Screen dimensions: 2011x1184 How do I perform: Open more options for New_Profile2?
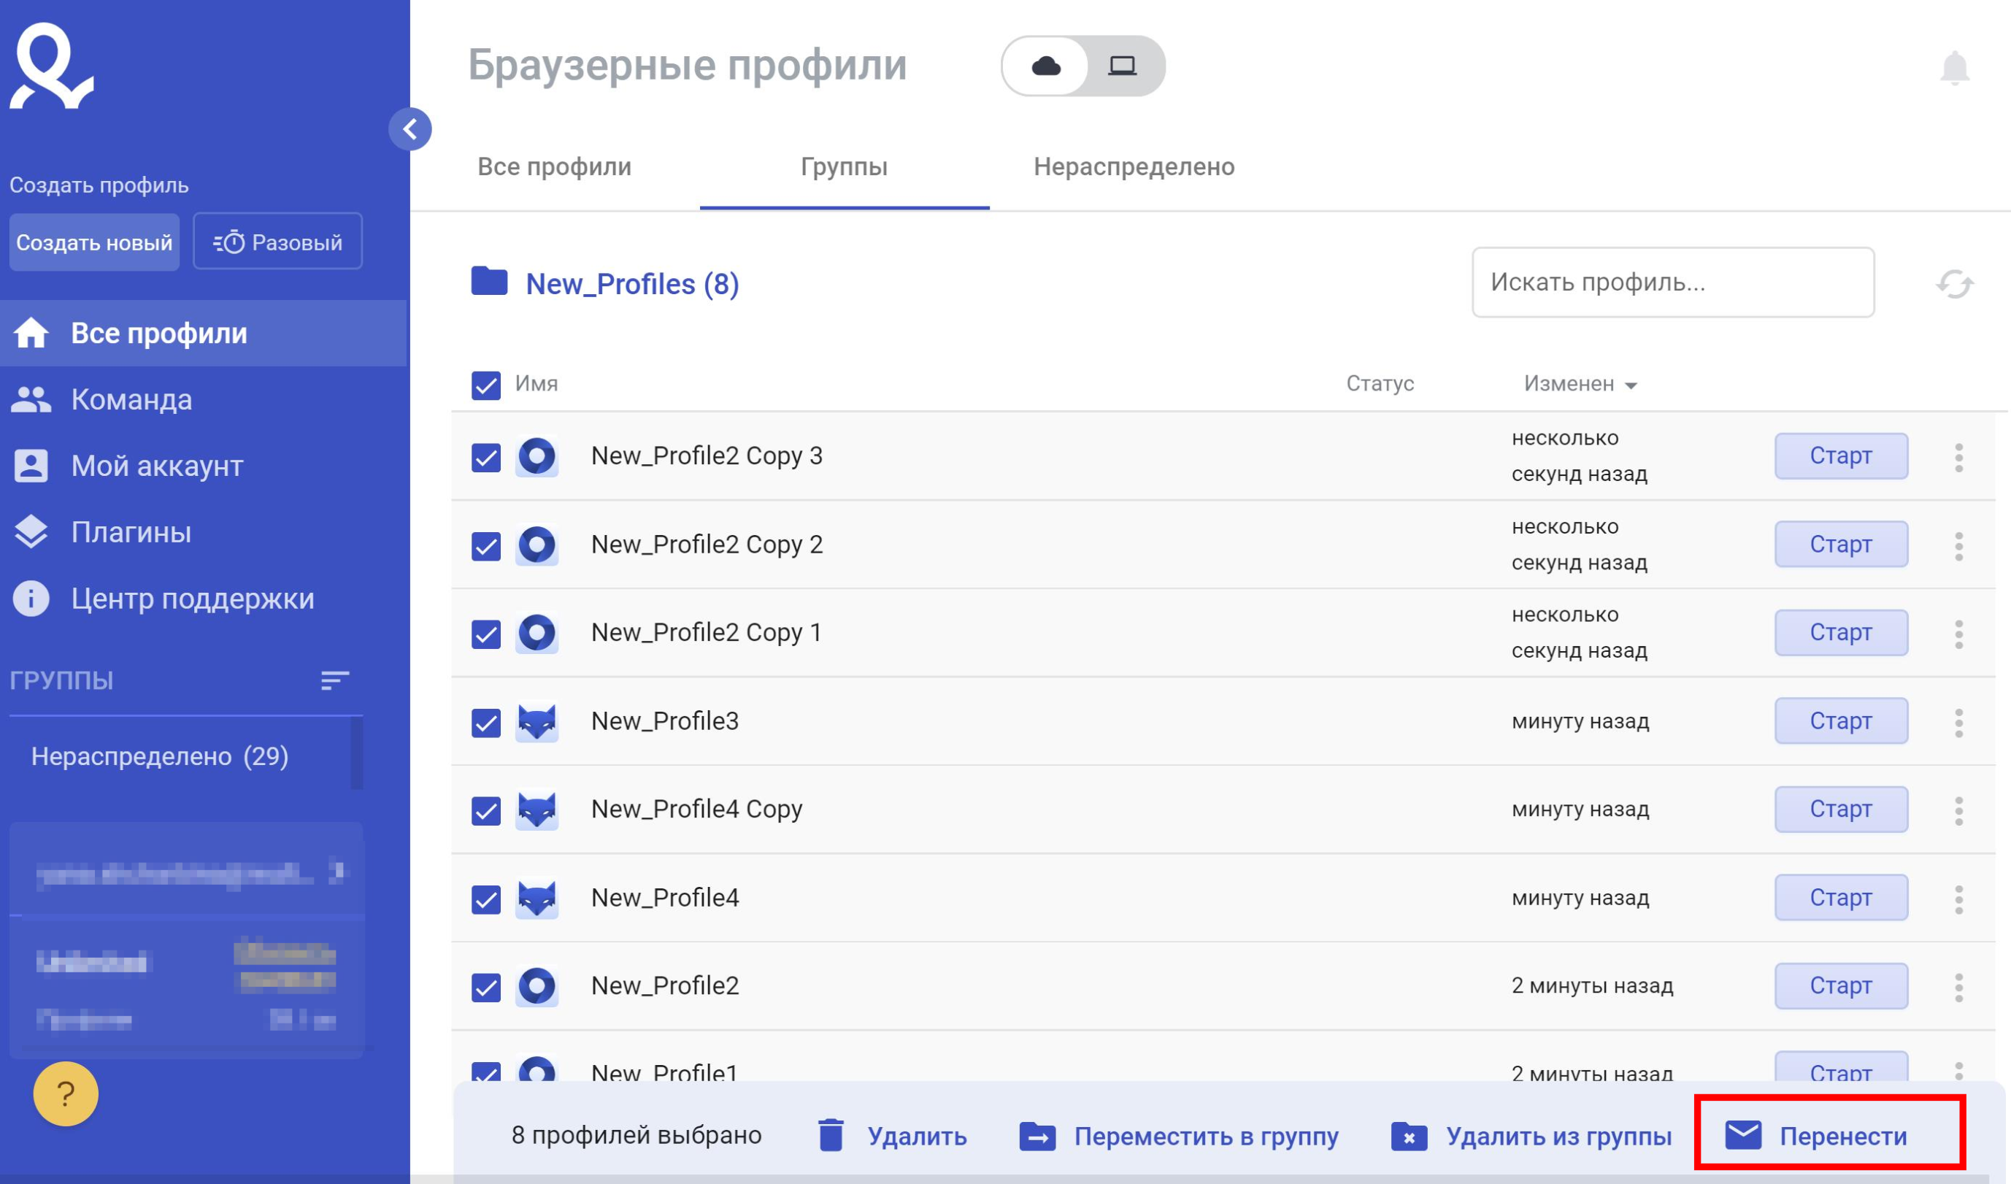[x=1958, y=988]
